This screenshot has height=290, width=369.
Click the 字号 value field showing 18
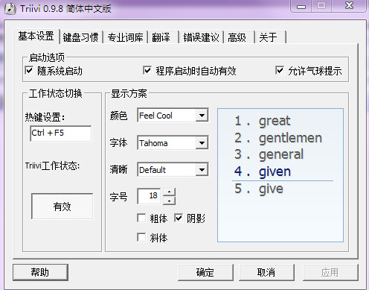tap(150, 196)
